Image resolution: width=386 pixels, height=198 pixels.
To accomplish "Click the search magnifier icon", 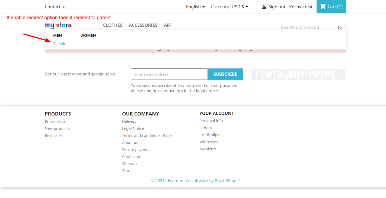I will [x=340, y=27].
